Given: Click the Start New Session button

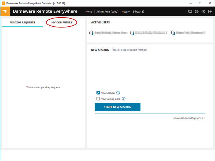Looking at the screenshot, I should coord(117,107).
